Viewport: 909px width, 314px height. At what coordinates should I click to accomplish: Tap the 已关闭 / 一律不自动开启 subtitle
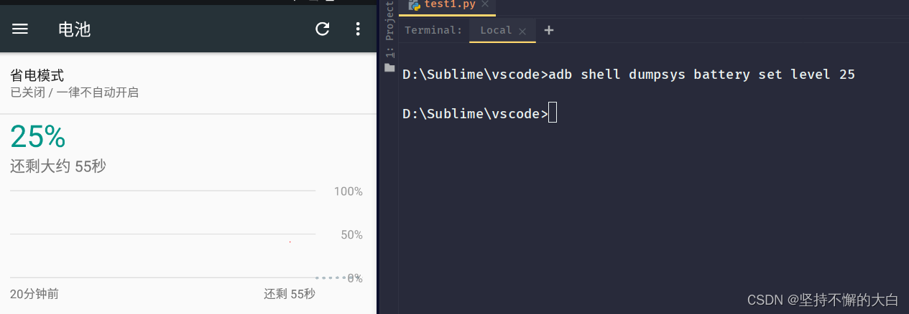point(74,92)
